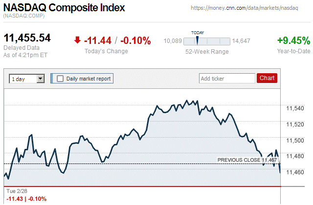Screen dimensions: 313x205
Task: Click the red down arrow icon
Action: 77,41
